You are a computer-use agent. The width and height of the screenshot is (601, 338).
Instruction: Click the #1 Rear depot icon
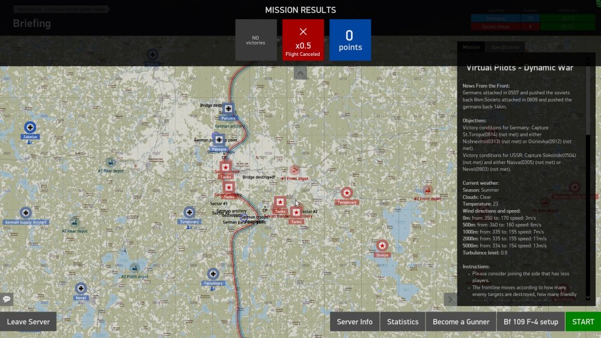(x=111, y=162)
